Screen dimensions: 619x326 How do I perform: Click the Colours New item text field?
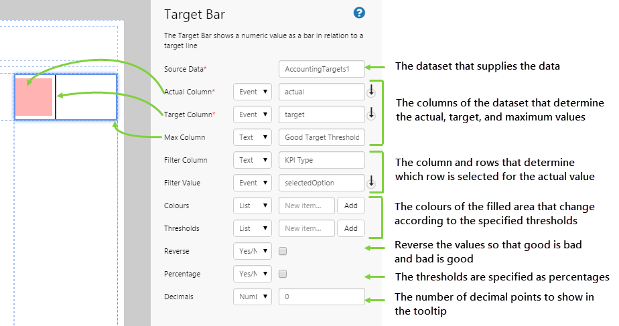[307, 206]
